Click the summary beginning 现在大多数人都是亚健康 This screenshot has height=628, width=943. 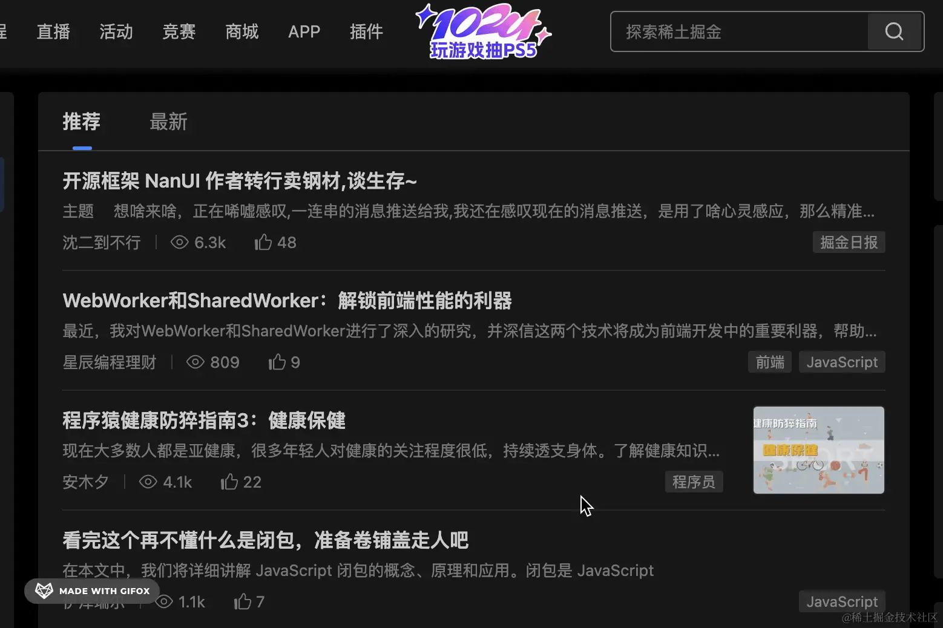[391, 451]
